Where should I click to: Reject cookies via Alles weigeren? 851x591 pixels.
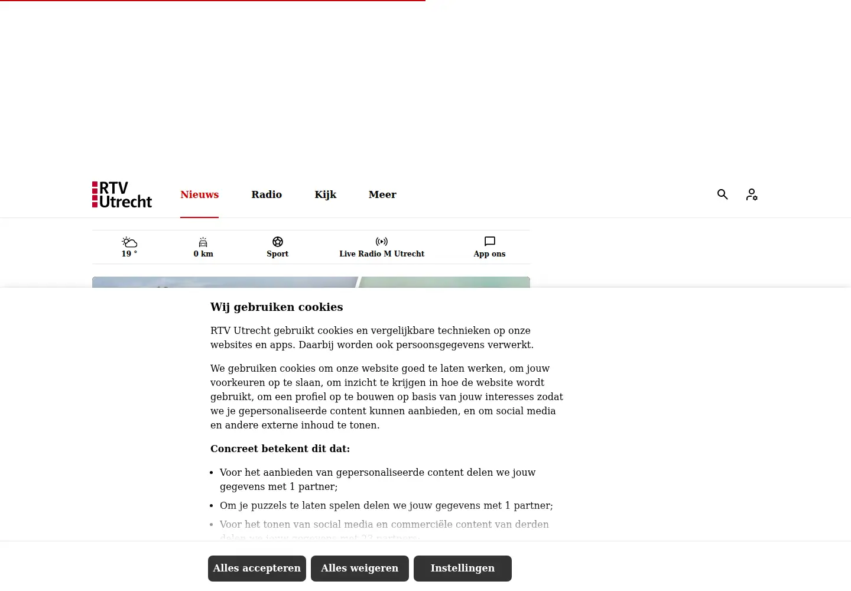[x=360, y=569]
